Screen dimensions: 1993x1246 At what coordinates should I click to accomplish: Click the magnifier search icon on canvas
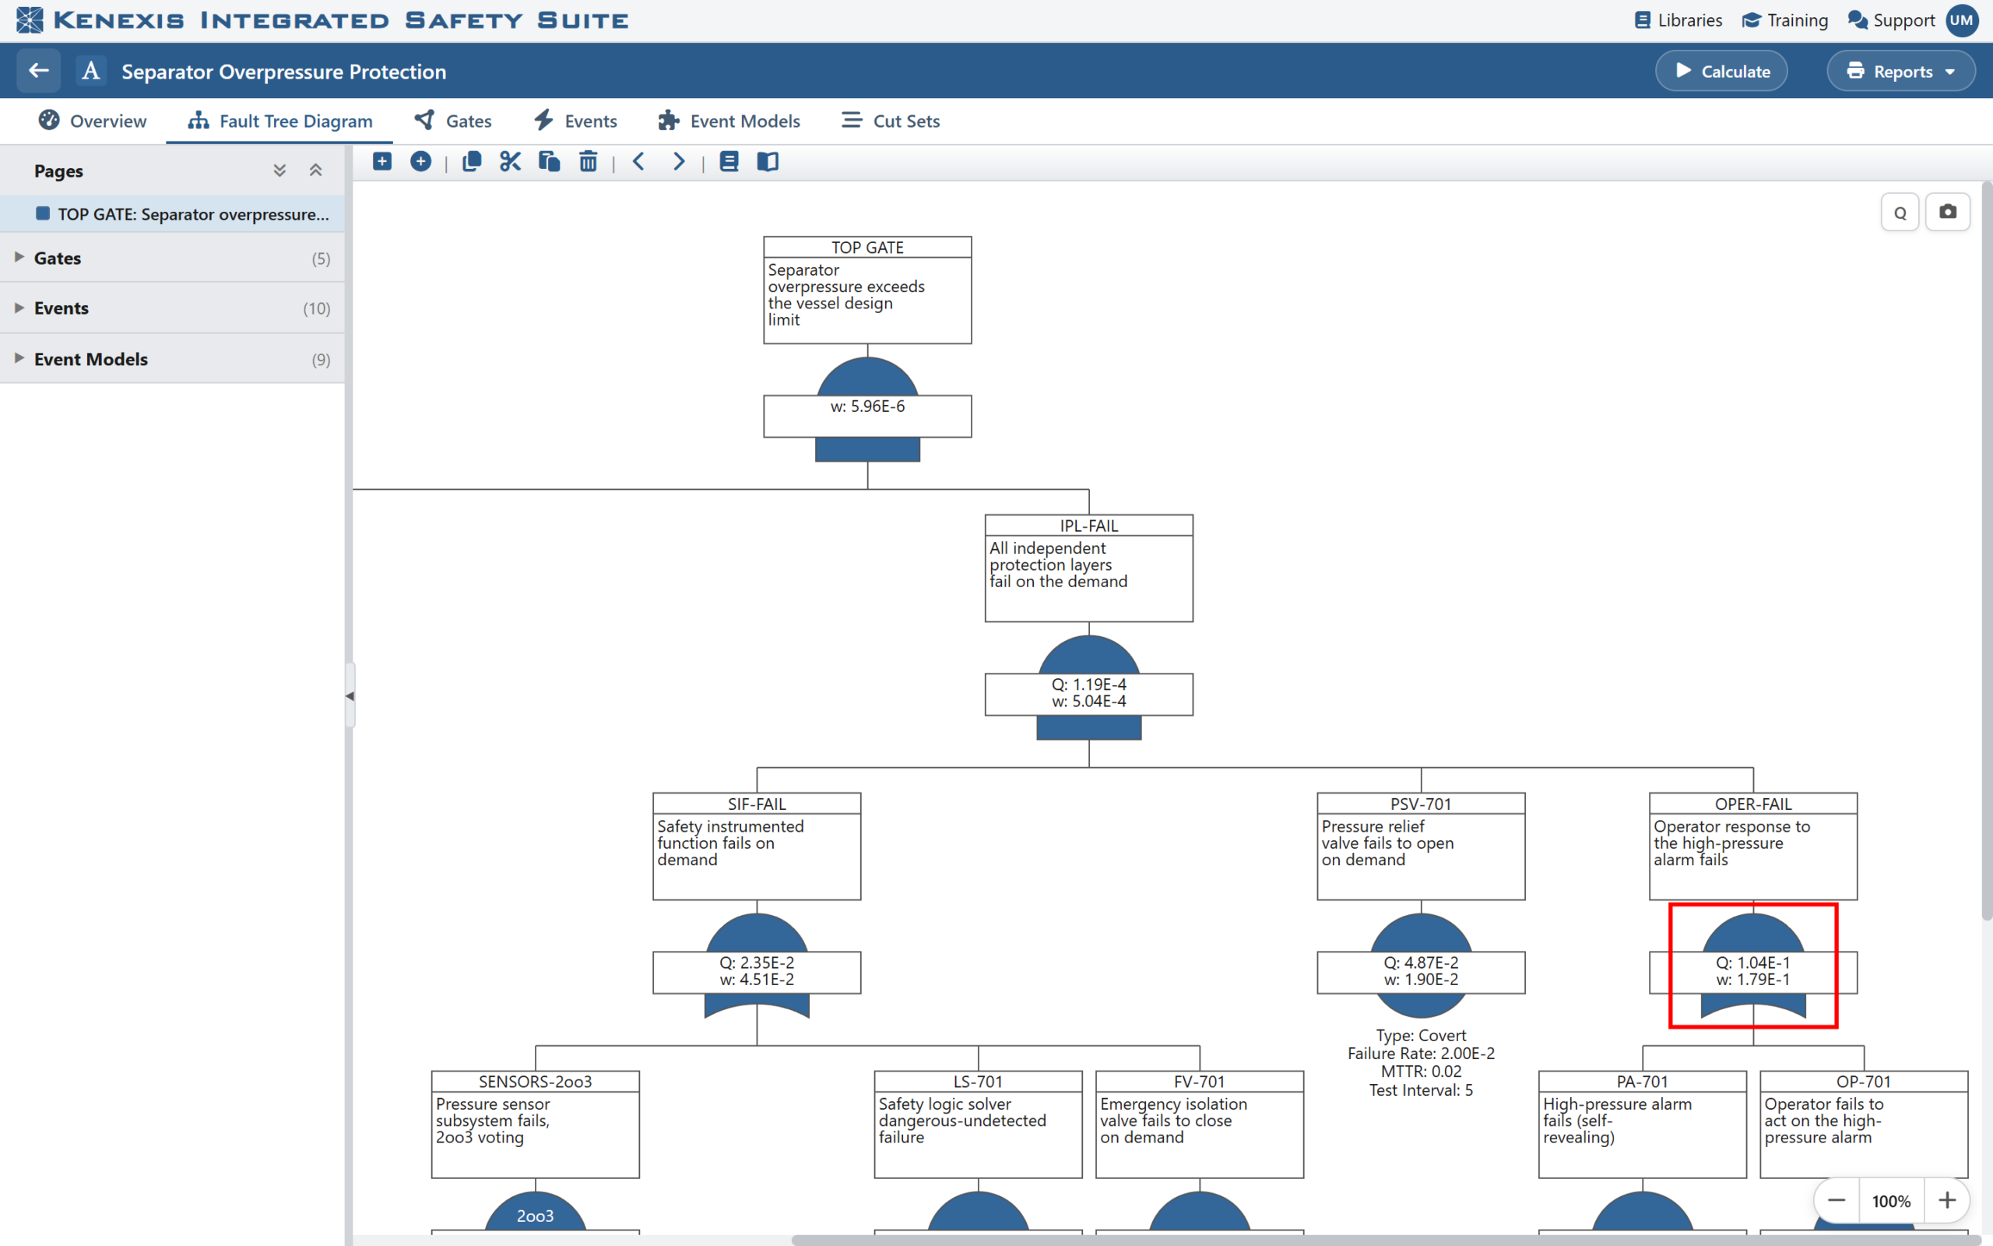[x=1900, y=213]
